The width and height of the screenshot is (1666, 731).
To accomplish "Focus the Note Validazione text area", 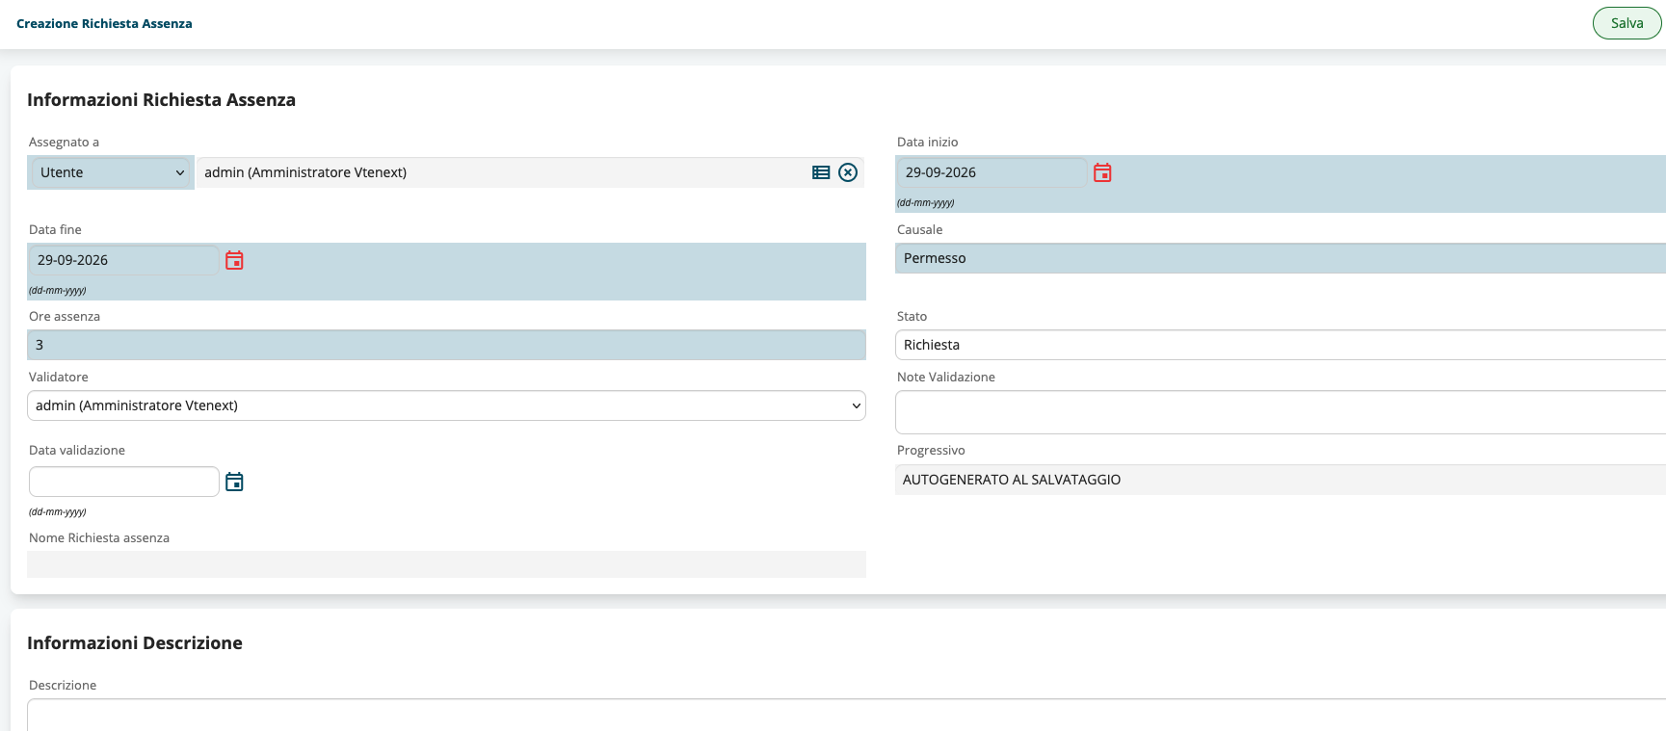I will pyautogui.click(x=1281, y=412).
